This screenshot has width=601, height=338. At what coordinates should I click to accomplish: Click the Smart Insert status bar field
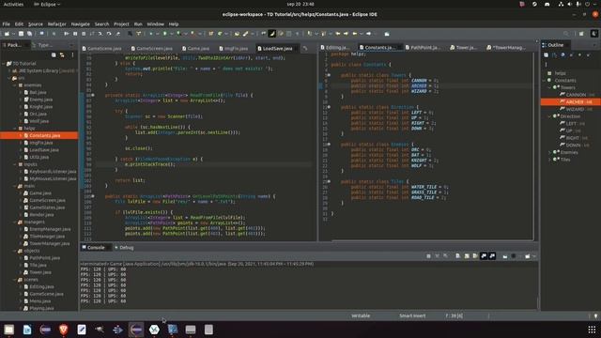click(412, 315)
